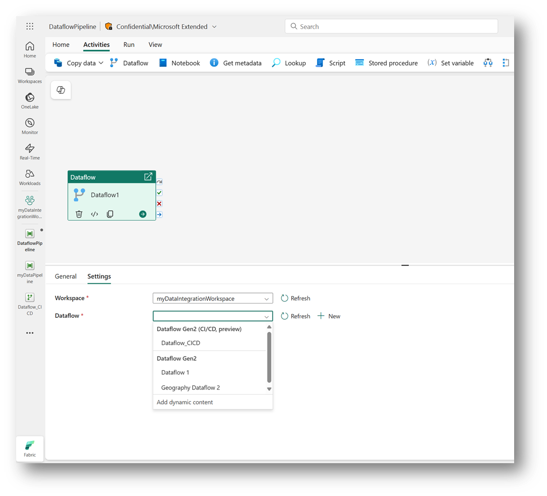
Task: Create a New dataflow
Action: 329,316
